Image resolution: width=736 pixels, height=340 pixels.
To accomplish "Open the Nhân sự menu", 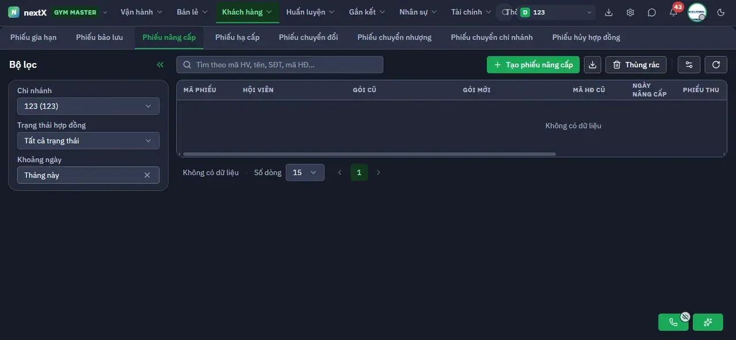I will [418, 12].
